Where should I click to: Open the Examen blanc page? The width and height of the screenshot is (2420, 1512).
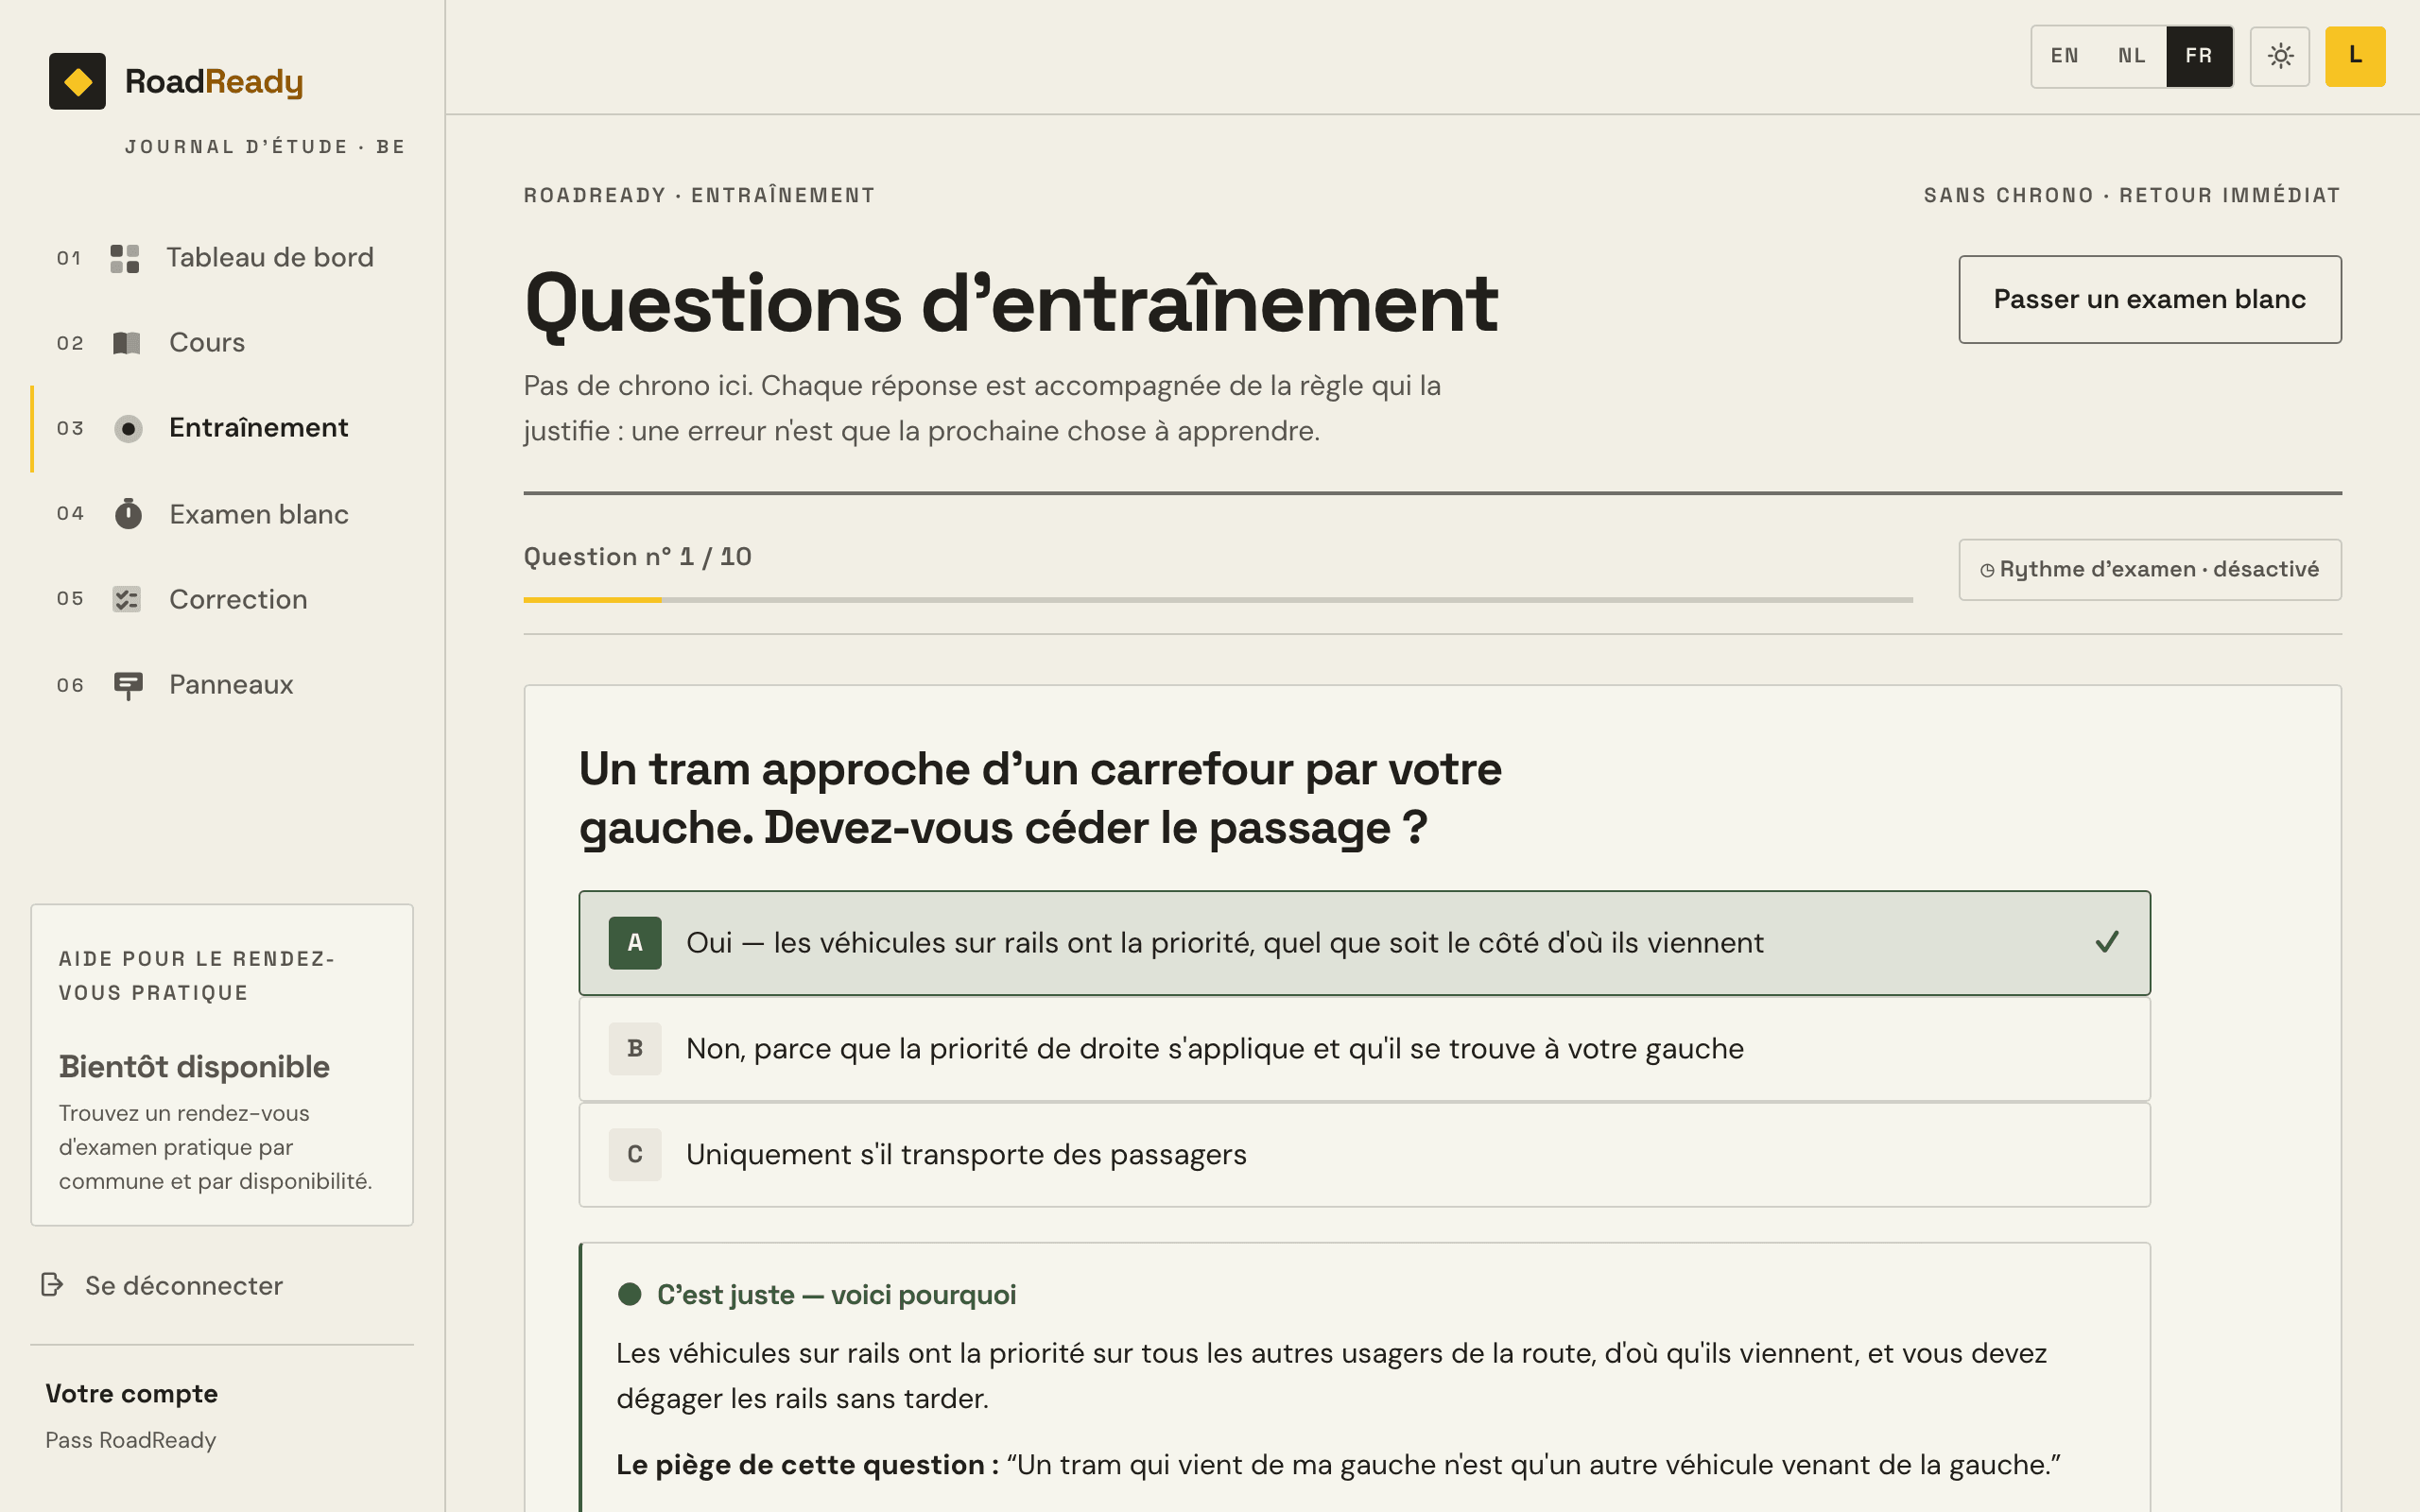click(222, 514)
